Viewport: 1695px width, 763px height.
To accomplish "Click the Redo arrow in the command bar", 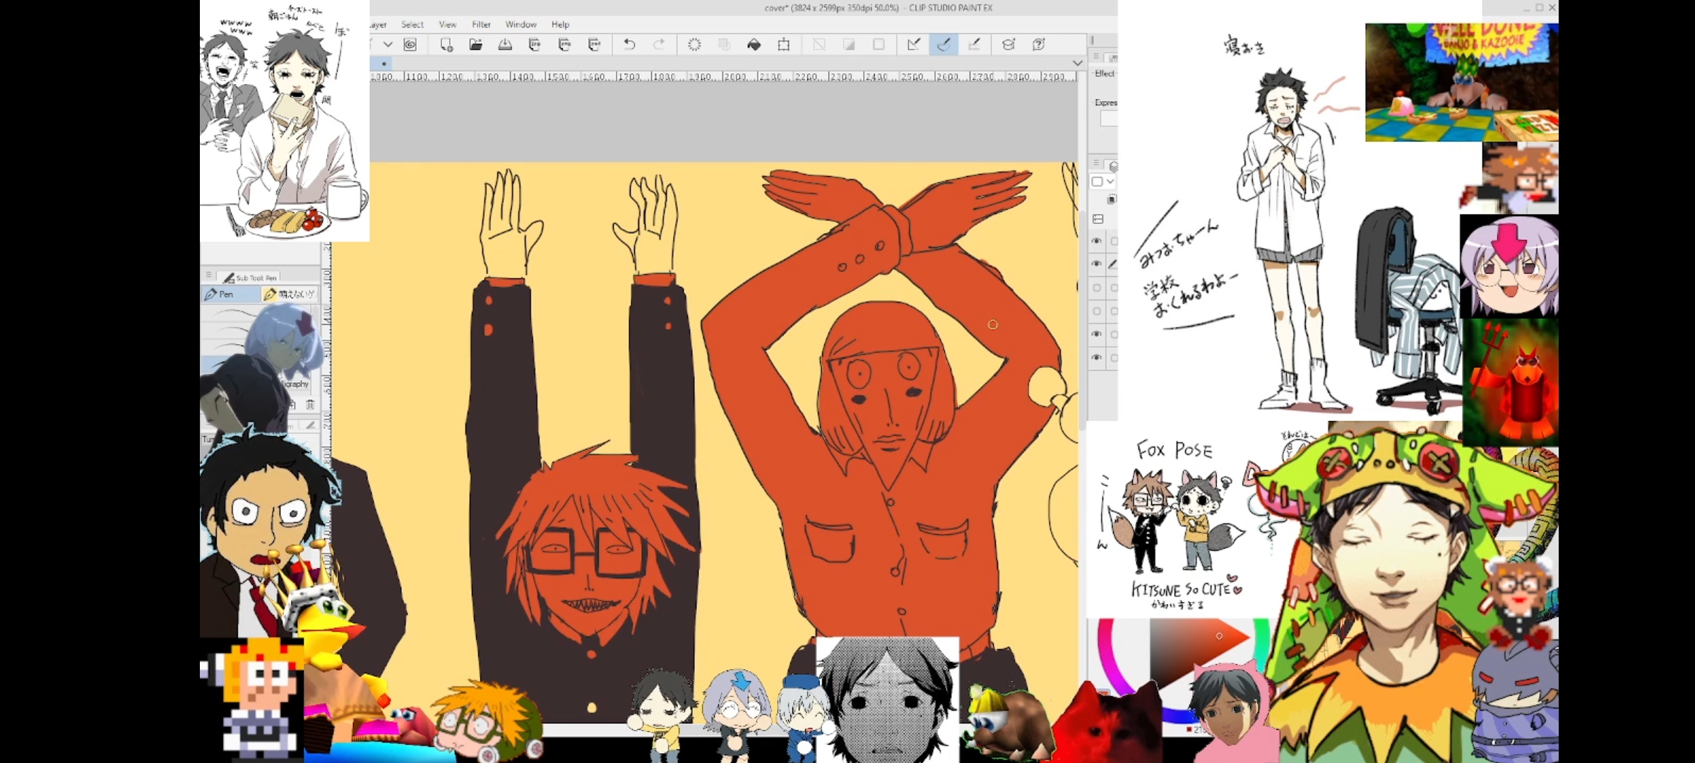I will 659,45.
